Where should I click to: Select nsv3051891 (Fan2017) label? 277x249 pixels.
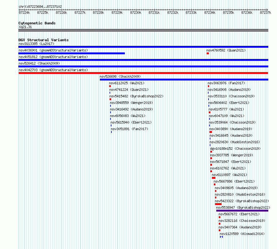click(129, 129)
